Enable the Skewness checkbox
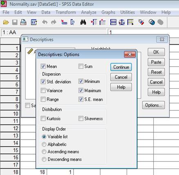The width and height of the screenshot is (179, 175). 81,118
